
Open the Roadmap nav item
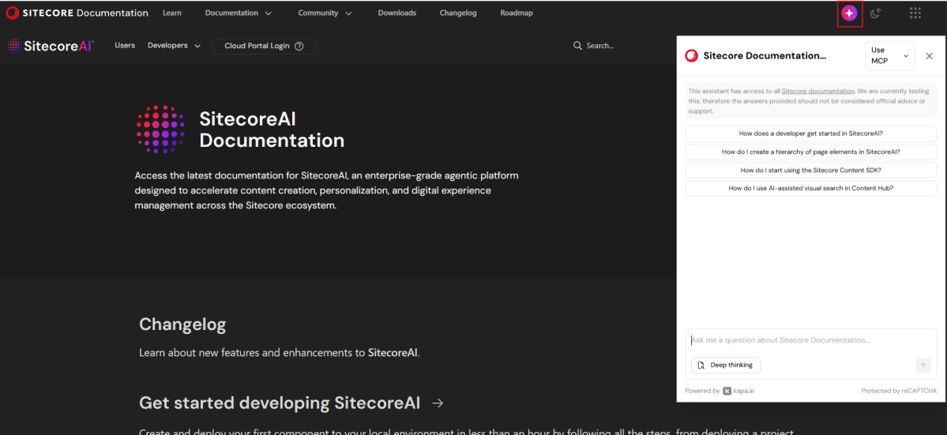(517, 13)
